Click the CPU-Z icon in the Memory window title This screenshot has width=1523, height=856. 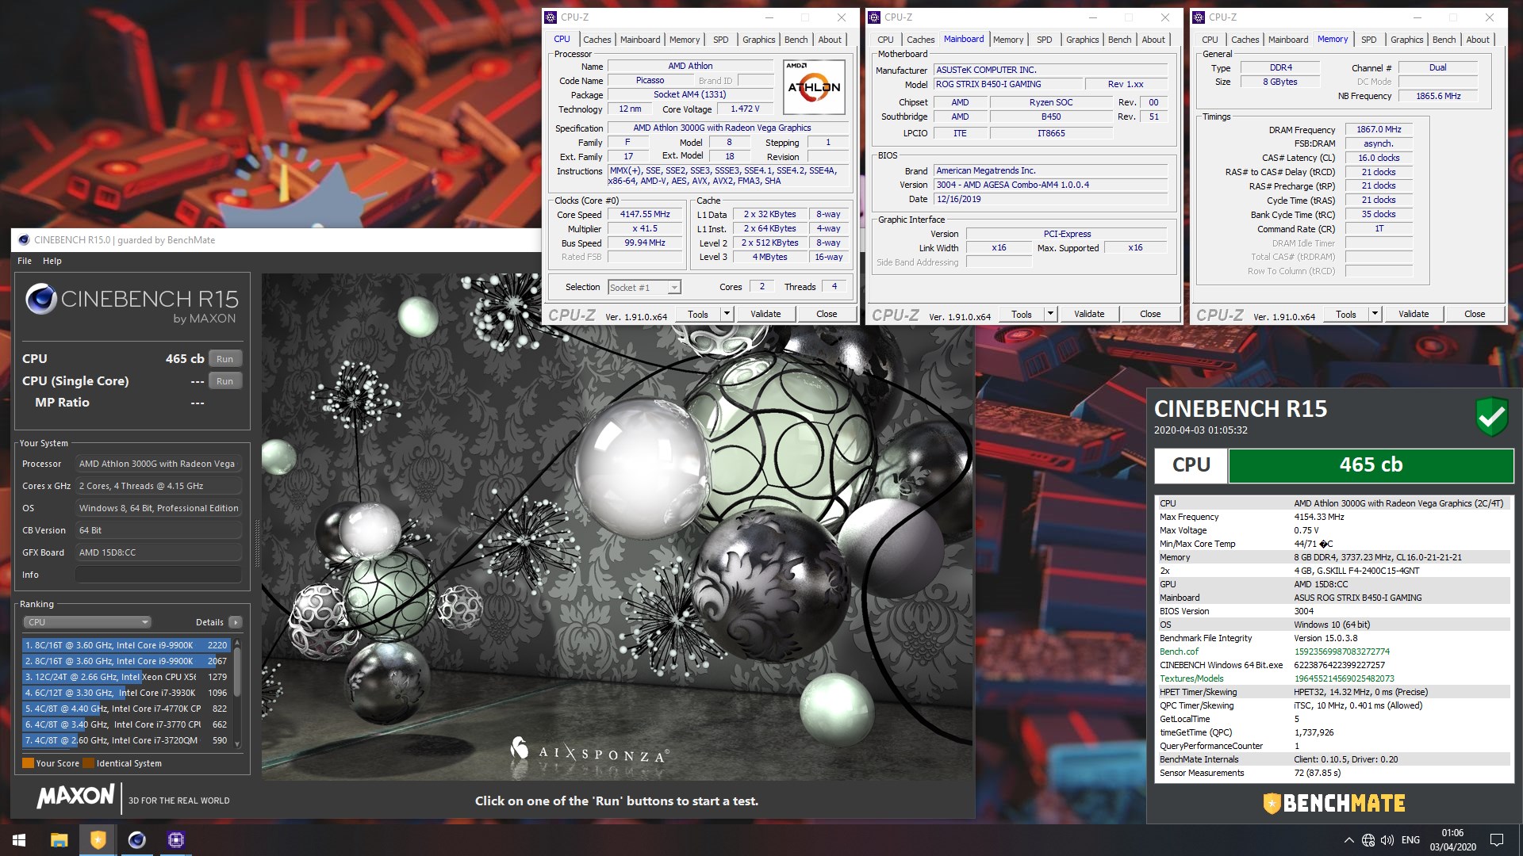point(1199,17)
